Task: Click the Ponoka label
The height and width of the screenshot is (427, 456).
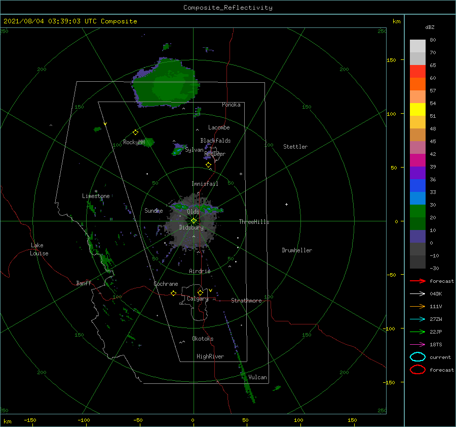Action: click(231, 105)
